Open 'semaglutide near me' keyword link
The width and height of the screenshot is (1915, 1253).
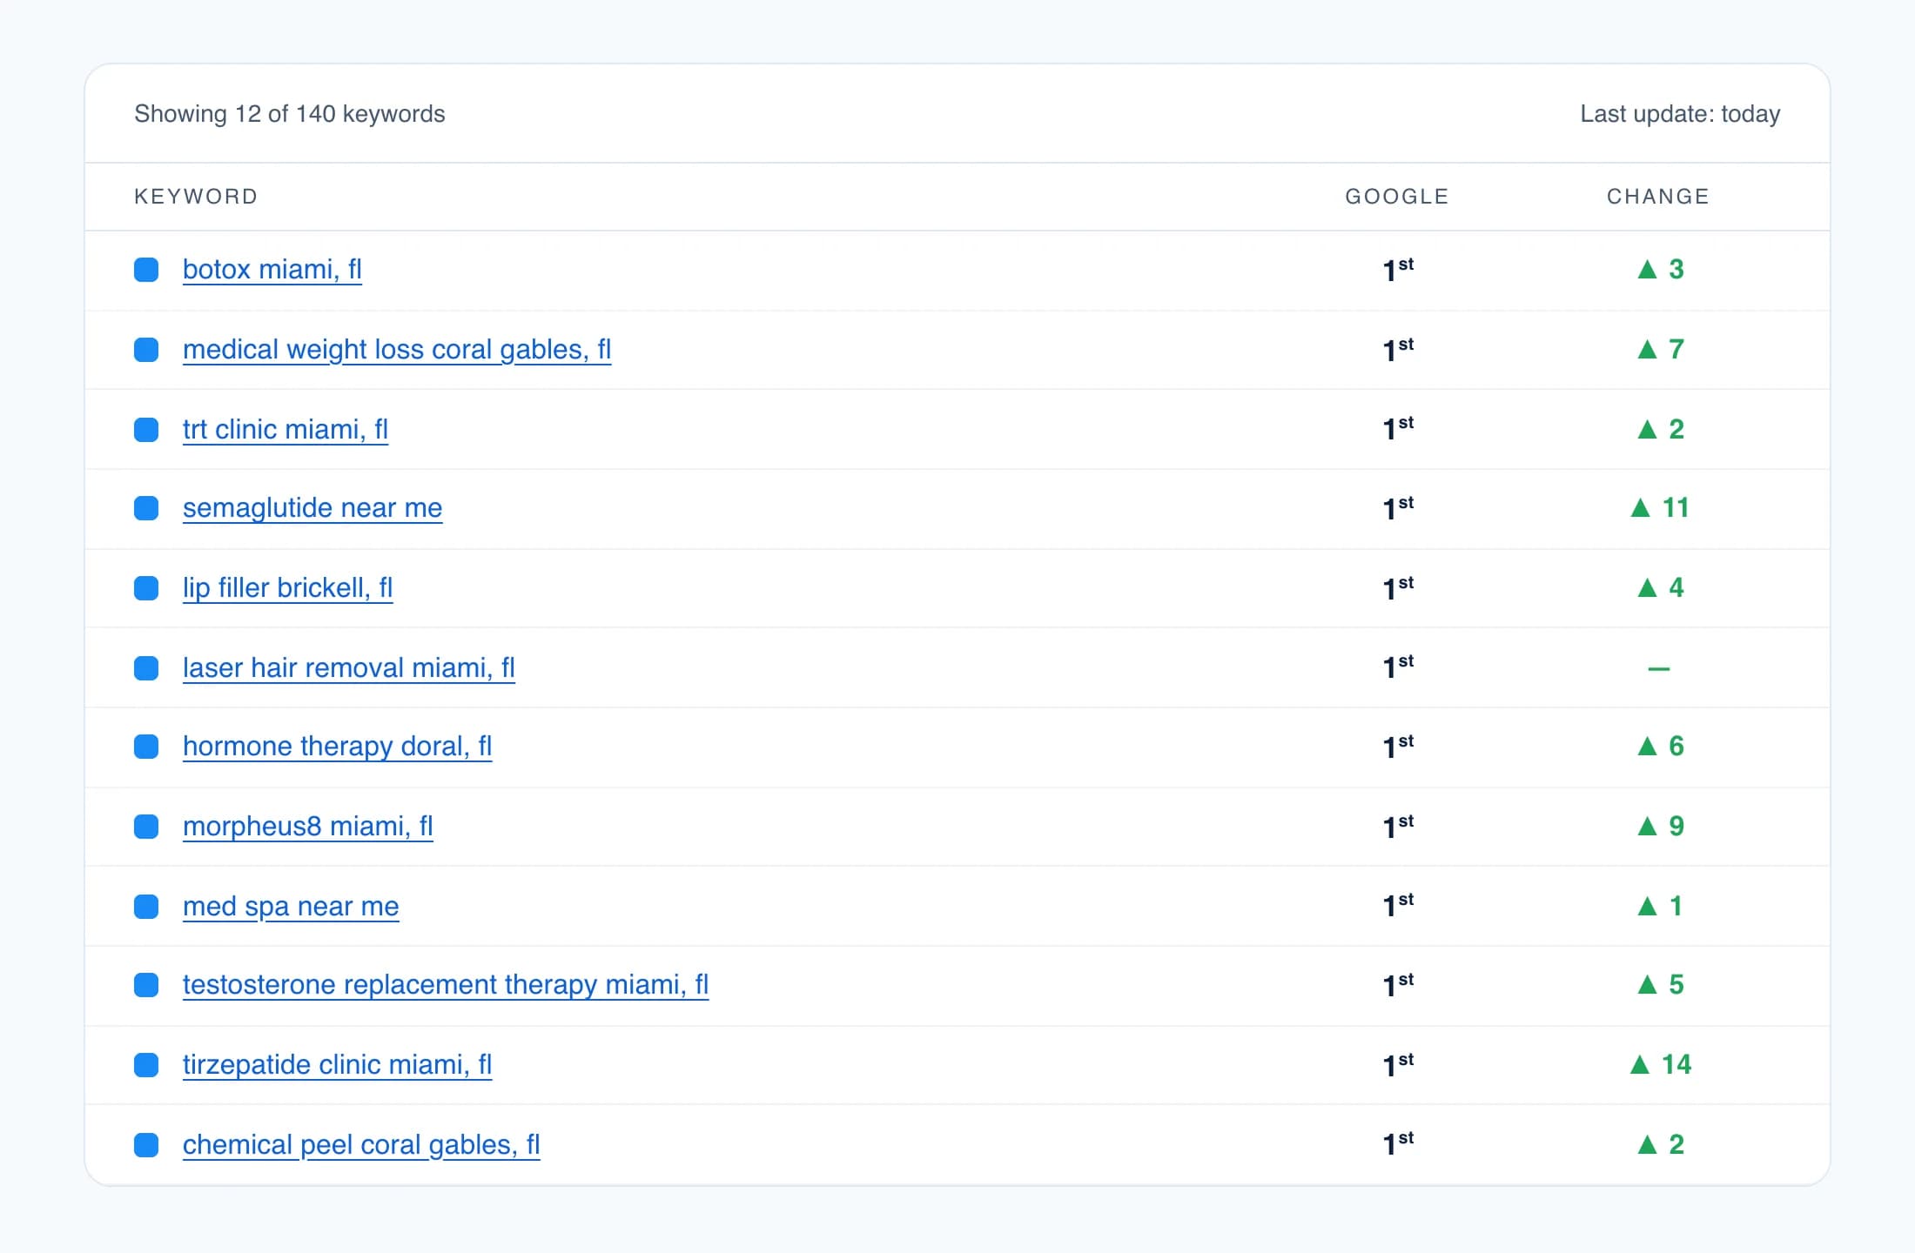point(312,508)
